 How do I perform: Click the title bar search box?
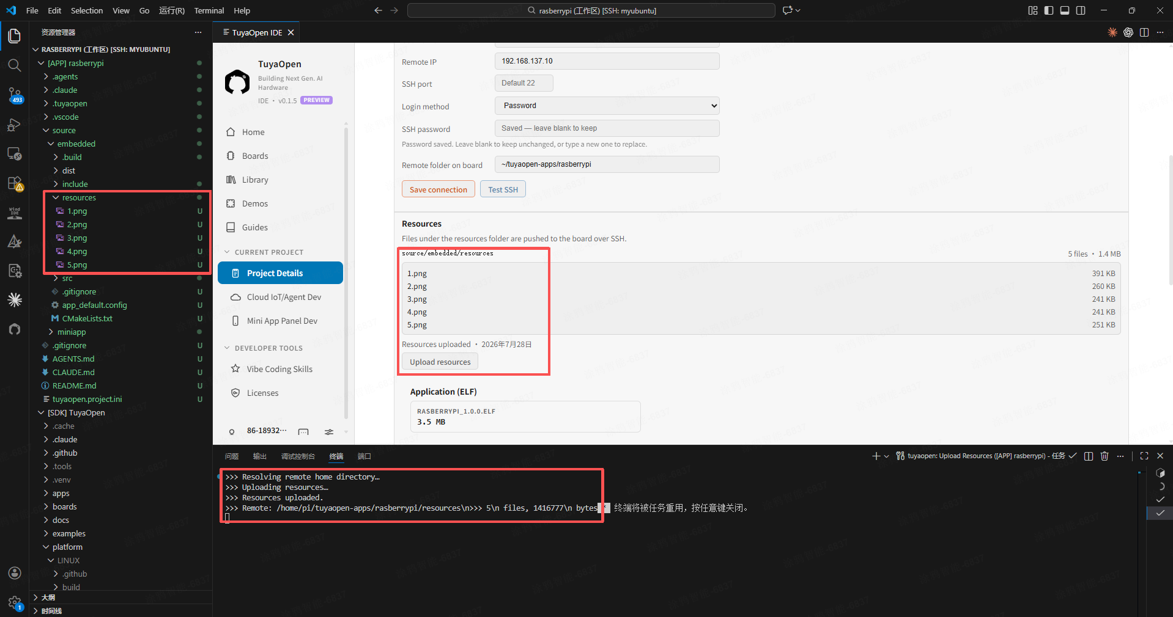click(591, 10)
